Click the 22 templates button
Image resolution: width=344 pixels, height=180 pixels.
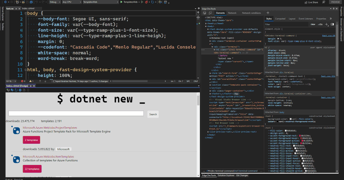click(32, 169)
